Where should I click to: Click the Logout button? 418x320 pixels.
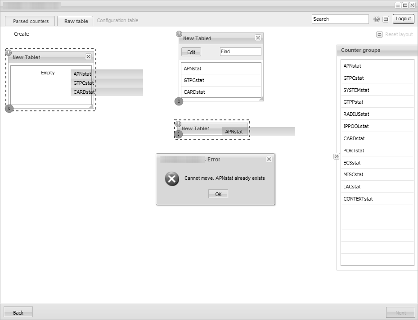coord(403,19)
